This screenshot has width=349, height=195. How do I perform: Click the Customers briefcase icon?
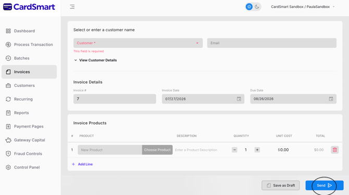point(8,85)
